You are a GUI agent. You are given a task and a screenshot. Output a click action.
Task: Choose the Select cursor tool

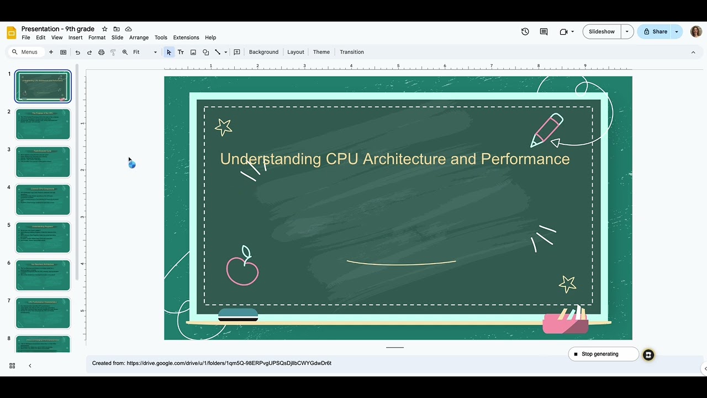tap(169, 52)
